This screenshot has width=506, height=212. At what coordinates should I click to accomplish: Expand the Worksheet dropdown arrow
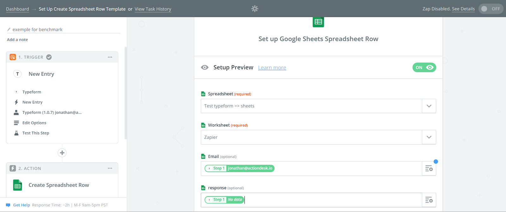(x=429, y=137)
